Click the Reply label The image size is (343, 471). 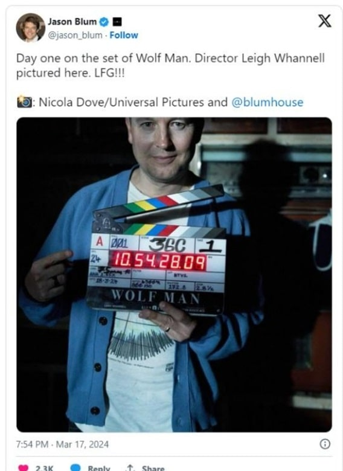tap(99, 468)
